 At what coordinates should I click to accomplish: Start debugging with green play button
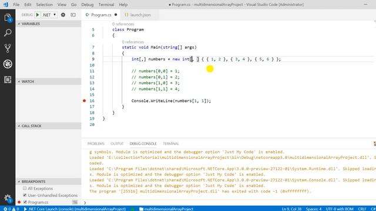point(38,15)
